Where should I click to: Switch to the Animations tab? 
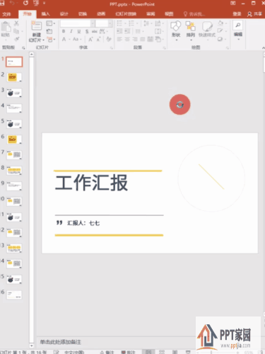point(101,14)
